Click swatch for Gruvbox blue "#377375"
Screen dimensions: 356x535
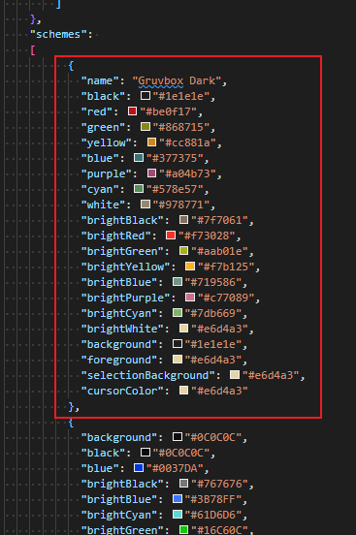pyautogui.click(x=139, y=158)
